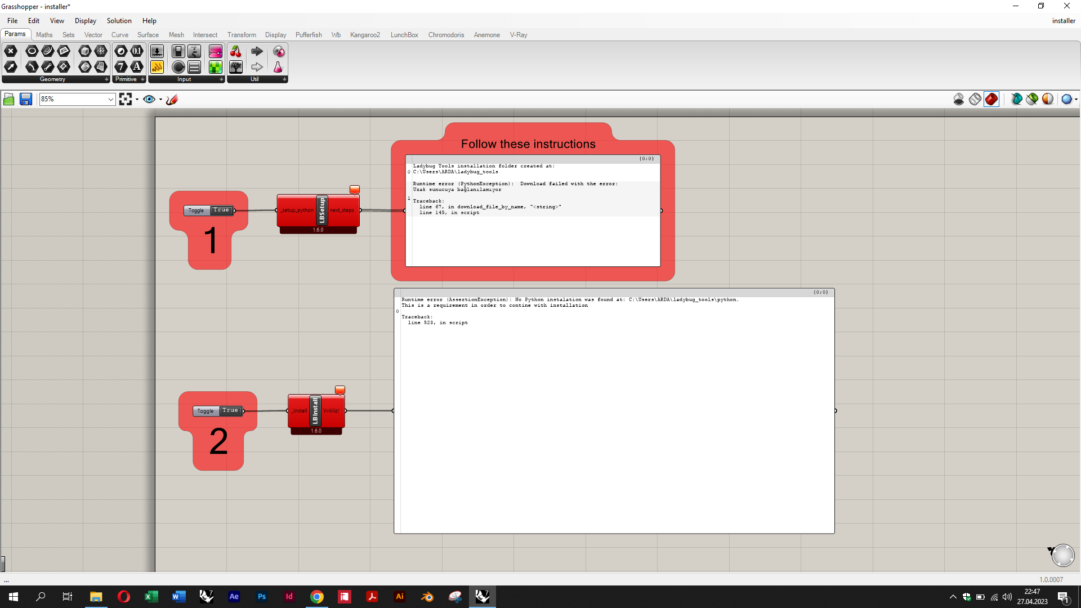Select the AssertionException output panel
Screen dimensions: 1081x608
pyautogui.click(x=614, y=411)
